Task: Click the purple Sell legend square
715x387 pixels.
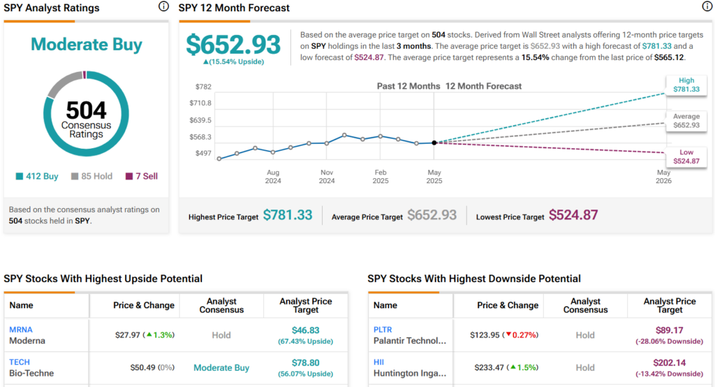Action: click(129, 176)
